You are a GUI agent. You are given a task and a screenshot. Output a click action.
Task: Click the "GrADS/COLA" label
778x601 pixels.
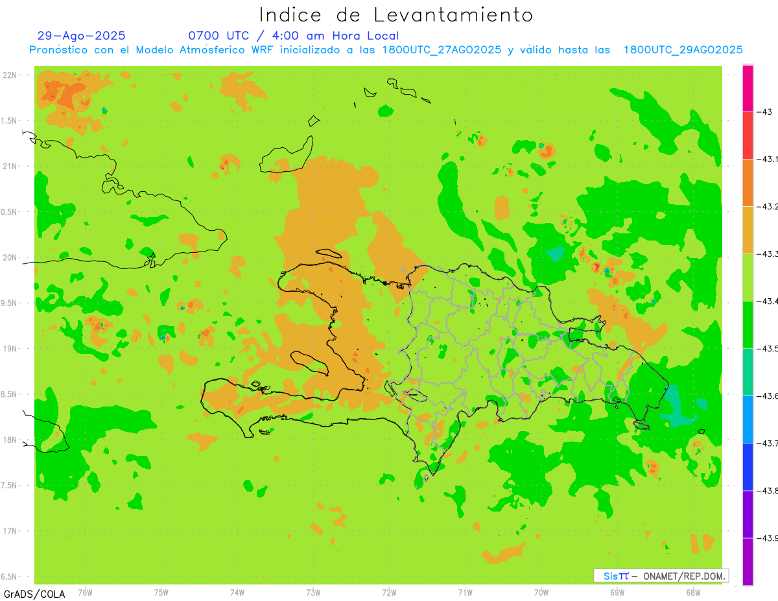click(x=34, y=594)
